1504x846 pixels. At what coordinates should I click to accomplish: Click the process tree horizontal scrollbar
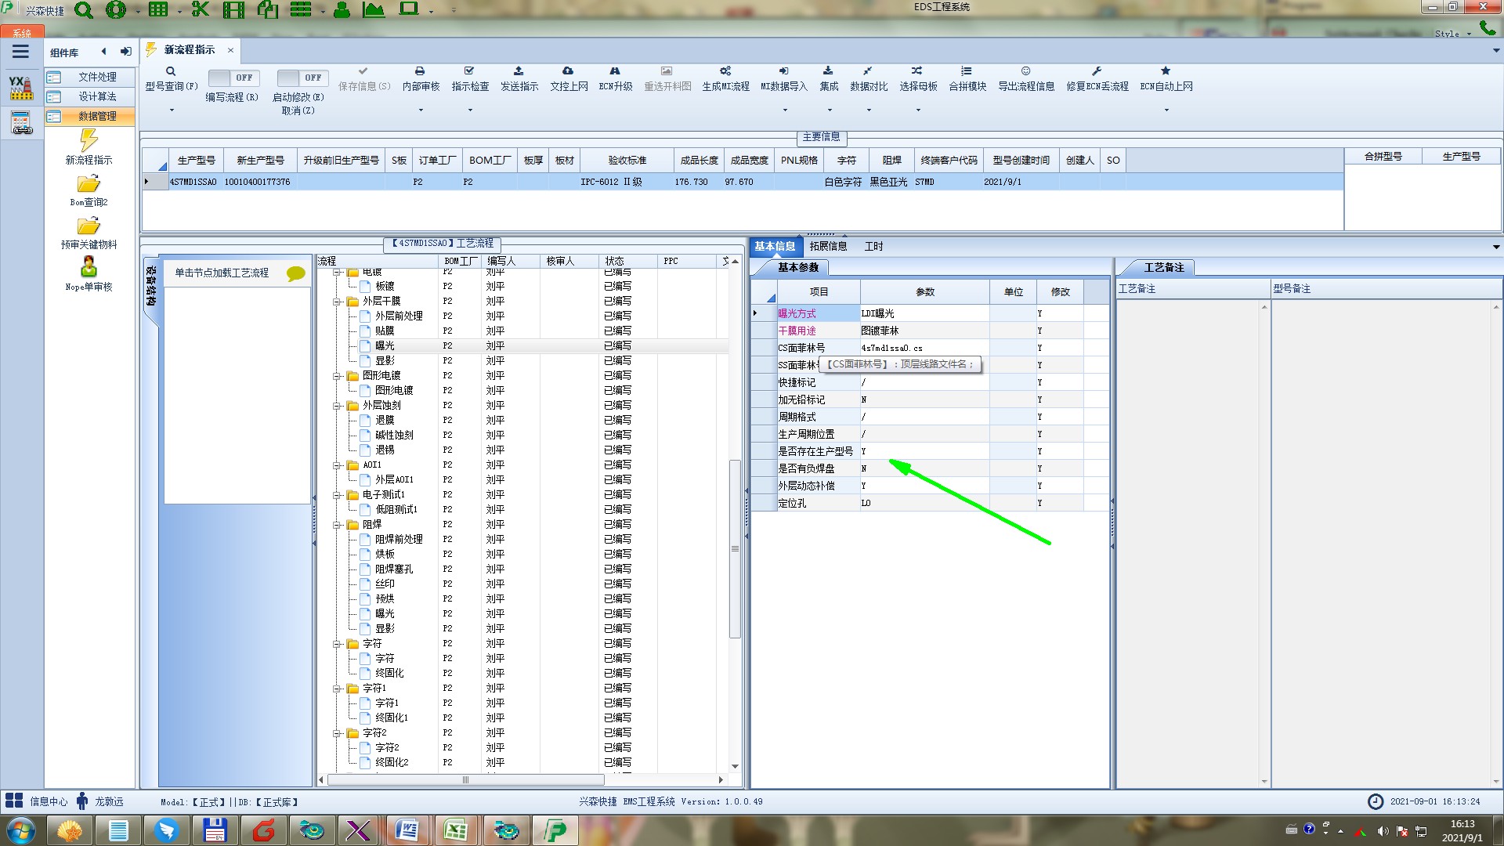point(465,779)
